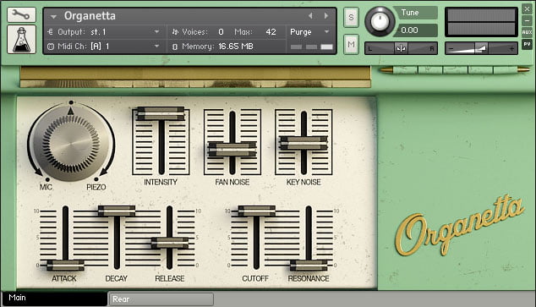
Task: Go to previous instrument with left arrow
Action: click(x=310, y=16)
